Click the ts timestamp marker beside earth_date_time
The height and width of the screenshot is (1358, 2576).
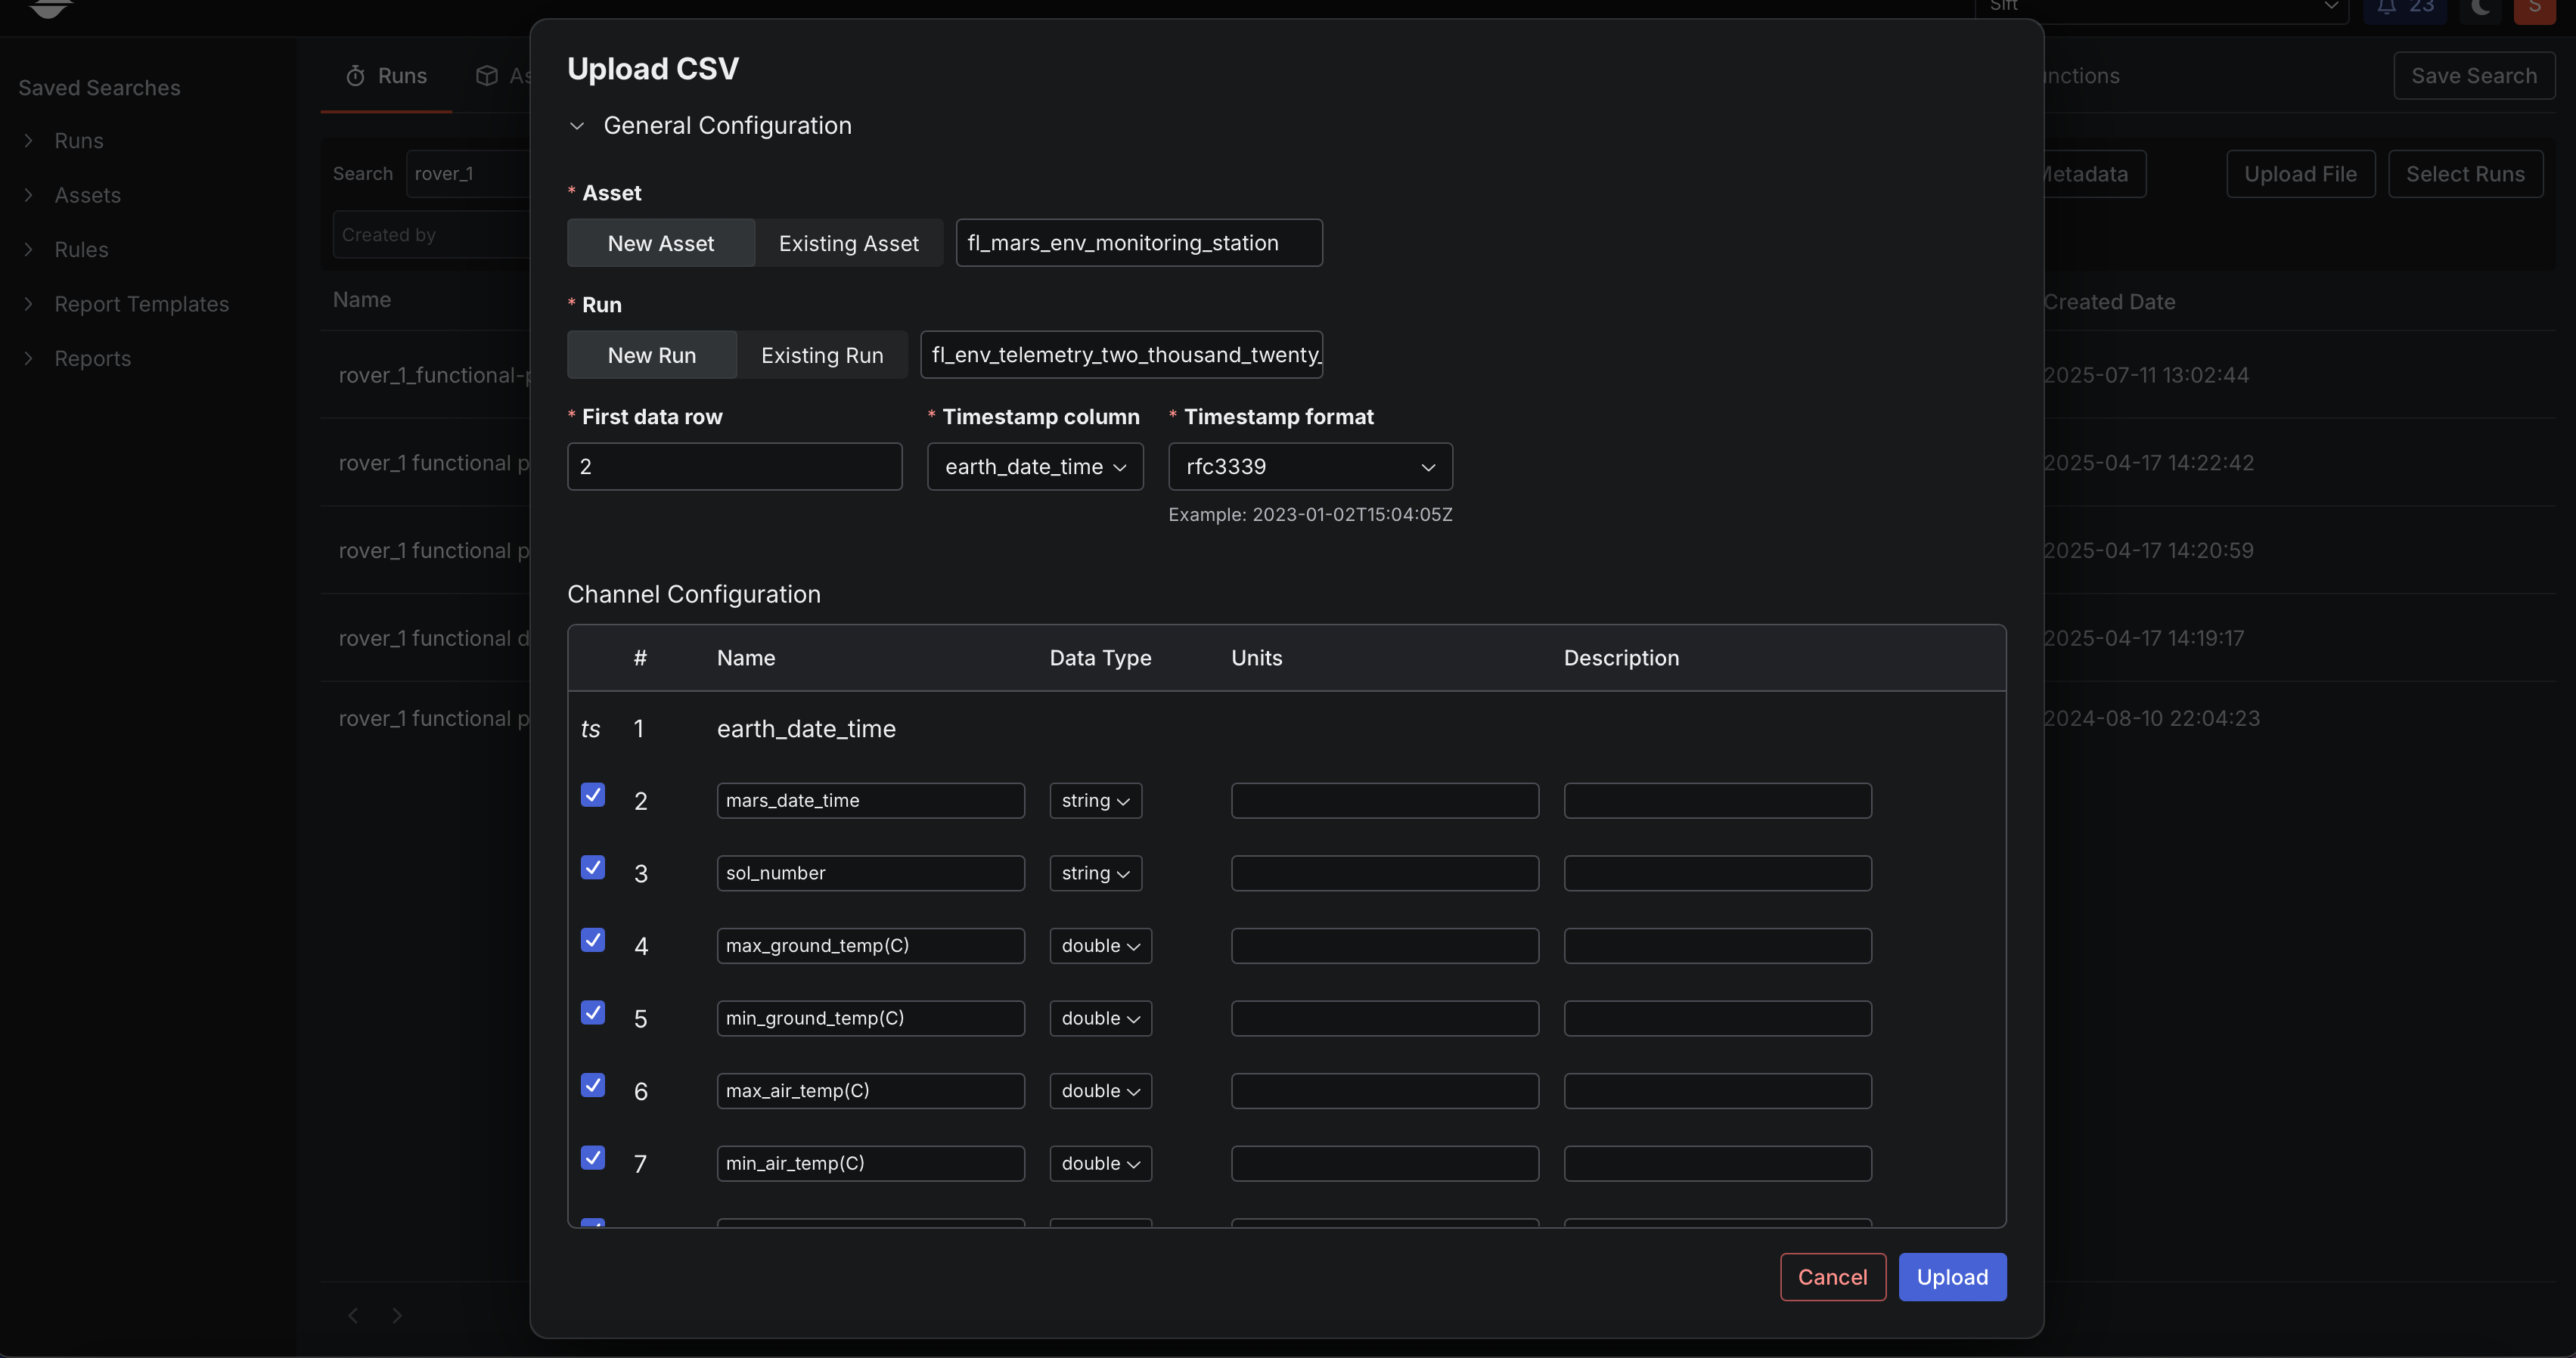pyautogui.click(x=590, y=729)
